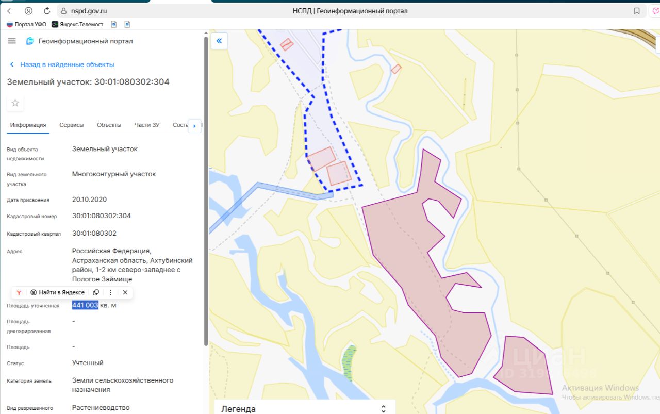Click the info panel vertical scrollbar
The width and height of the screenshot is (660, 414).
[x=206, y=191]
